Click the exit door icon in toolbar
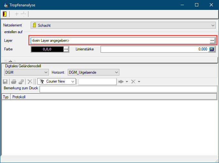 tap(5, 14)
